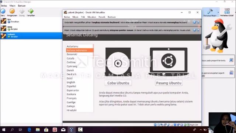Select Deutsch in the language list
The width and height of the screenshot is (236, 133).
pos(80,74)
